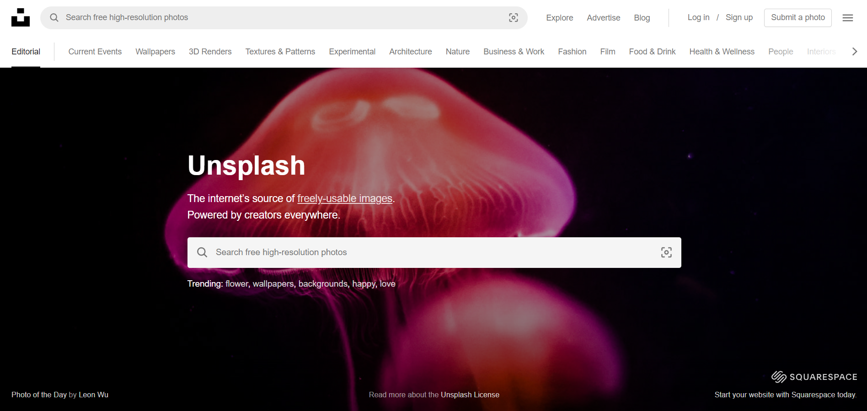867x411 pixels.
Task: Go to the People category
Action: (781, 52)
